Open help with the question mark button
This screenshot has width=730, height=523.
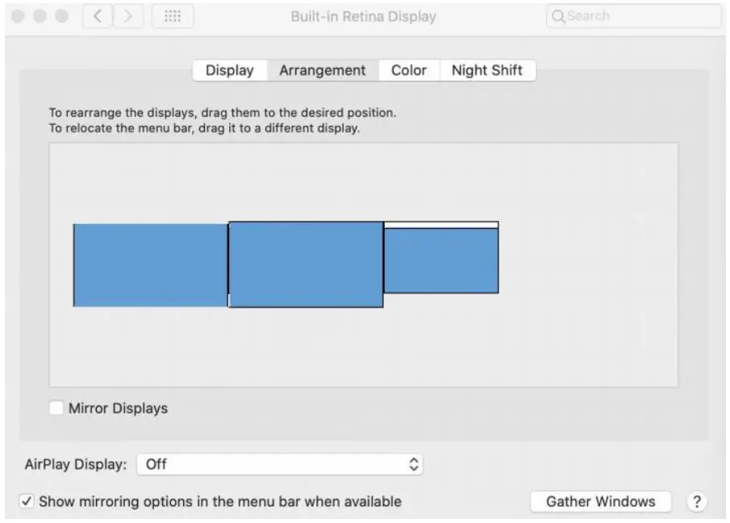pyautogui.click(x=696, y=501)
